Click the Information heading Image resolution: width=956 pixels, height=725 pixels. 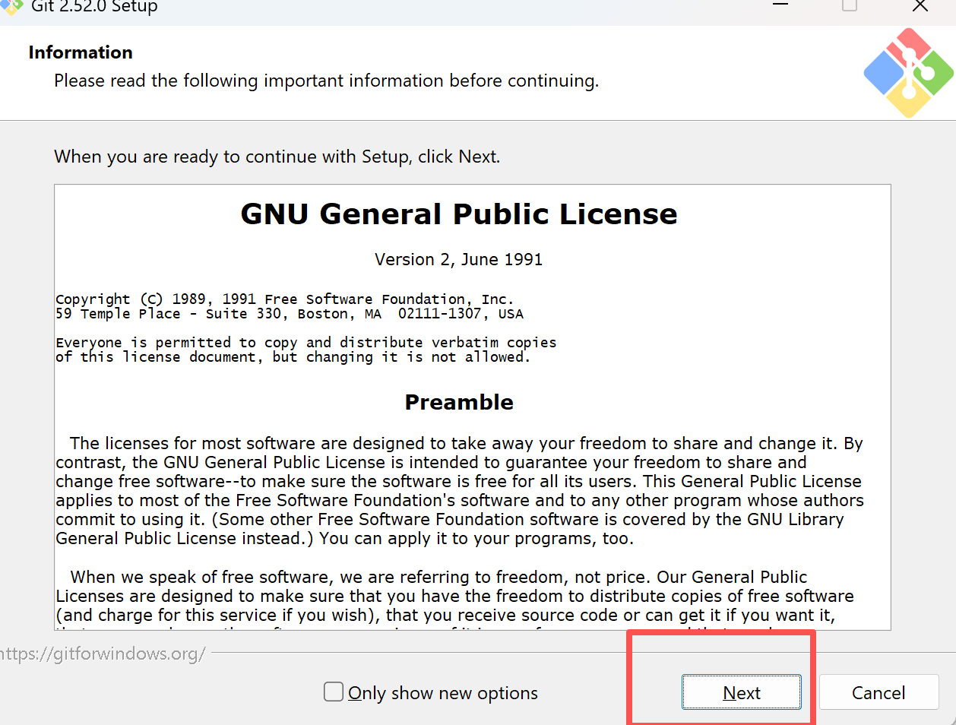(x=81, y=52)
